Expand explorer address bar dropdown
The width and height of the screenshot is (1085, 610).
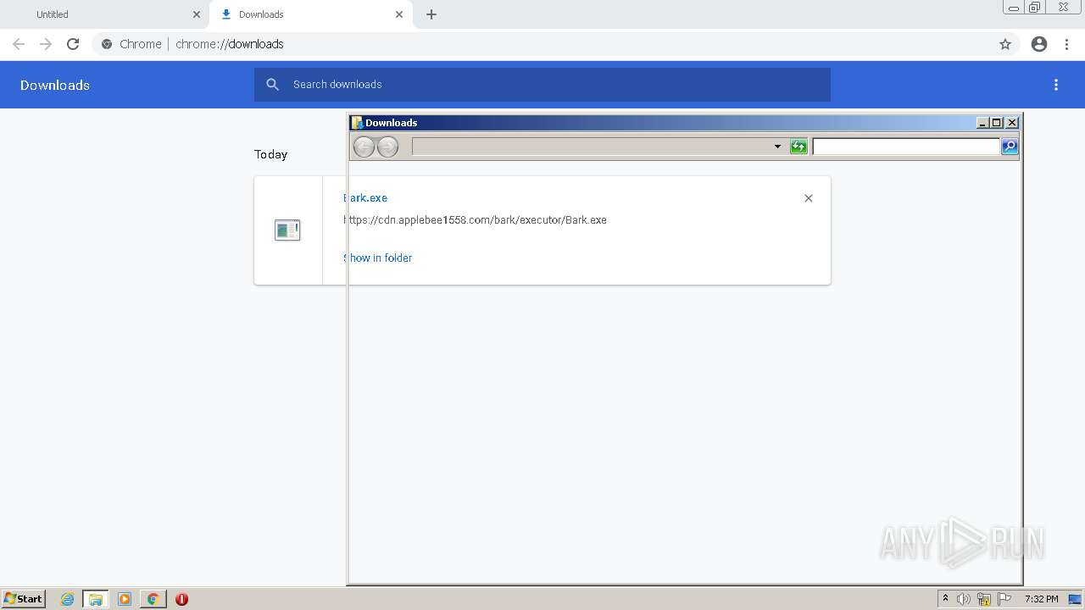click(777, 147)
